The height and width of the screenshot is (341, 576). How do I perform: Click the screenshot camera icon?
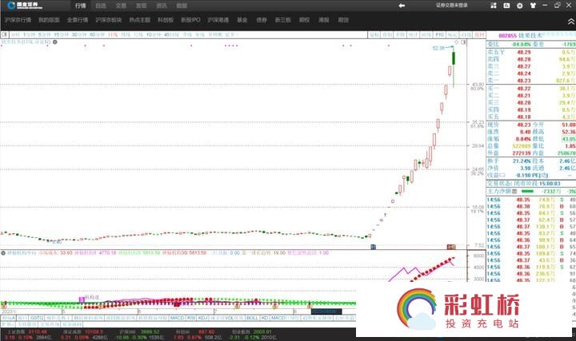(506, 6)
